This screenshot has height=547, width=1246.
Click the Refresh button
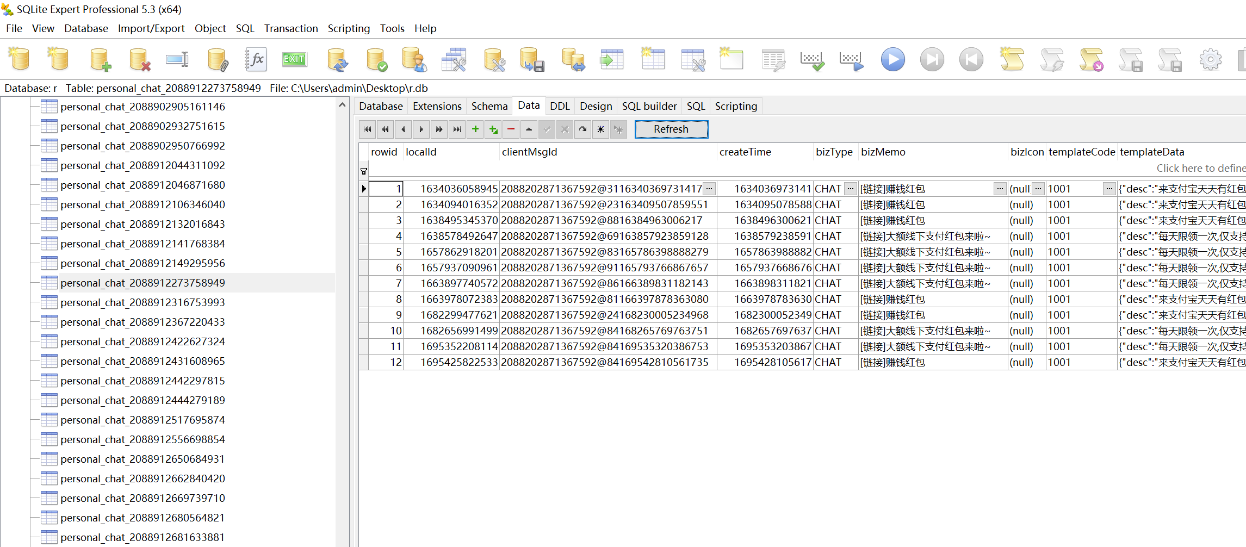click(x=671, y=129)
